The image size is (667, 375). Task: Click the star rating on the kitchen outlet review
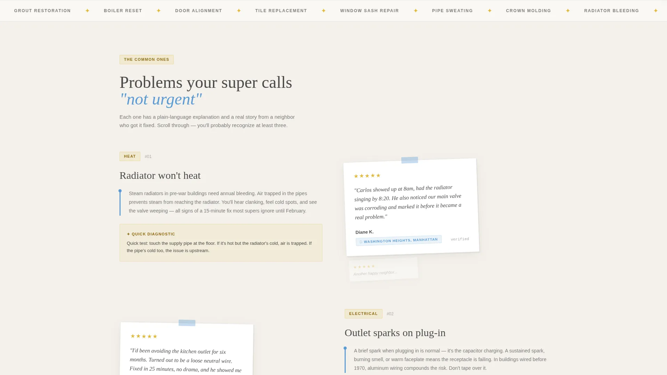pos(144,336)
